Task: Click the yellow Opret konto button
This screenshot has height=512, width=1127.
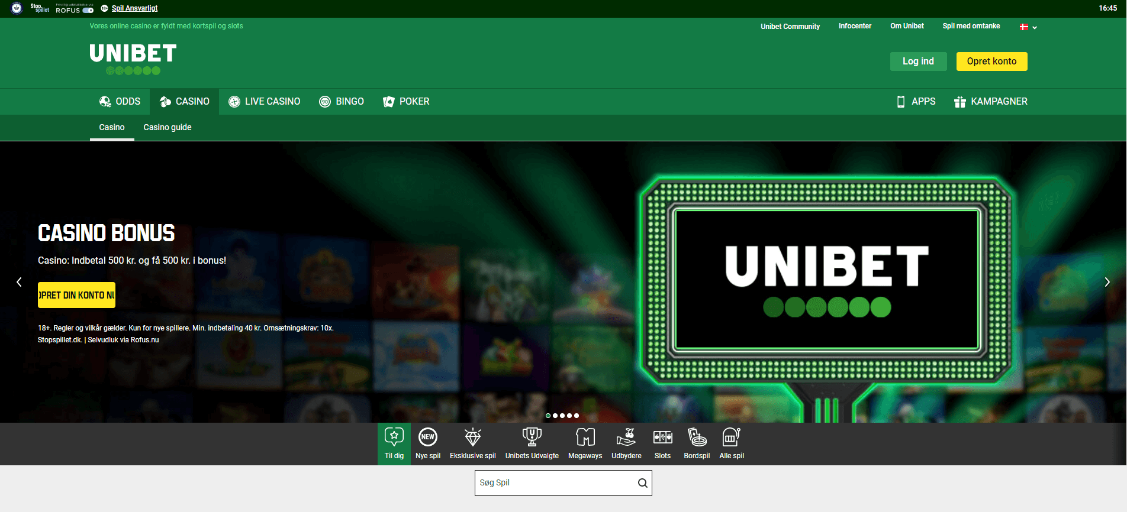Action: (x=991, y=61)
